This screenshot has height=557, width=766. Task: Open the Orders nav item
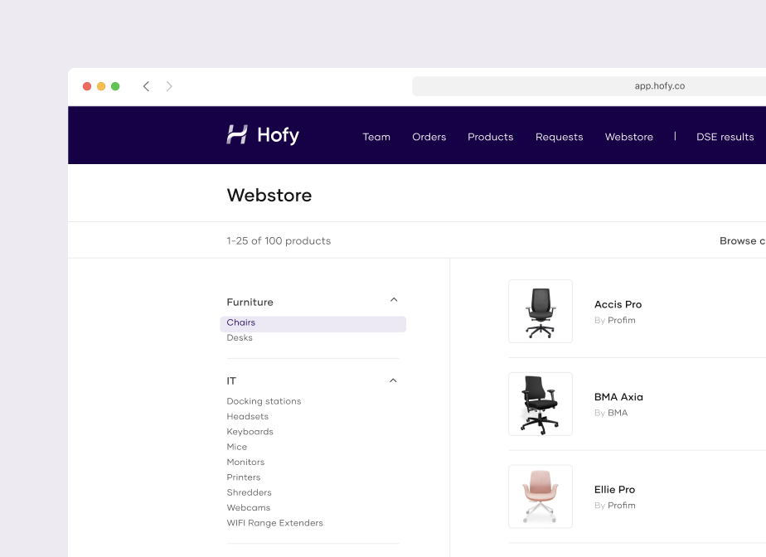coord(429,137)
